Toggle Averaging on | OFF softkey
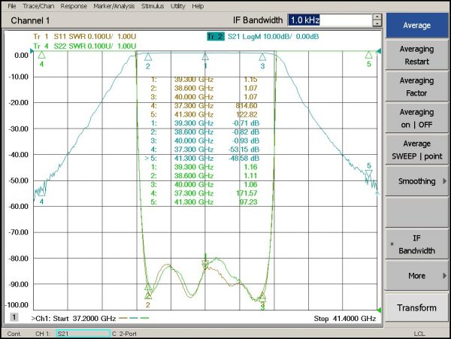The width and height of the screenshot is (451, 339). coord(416,118)
